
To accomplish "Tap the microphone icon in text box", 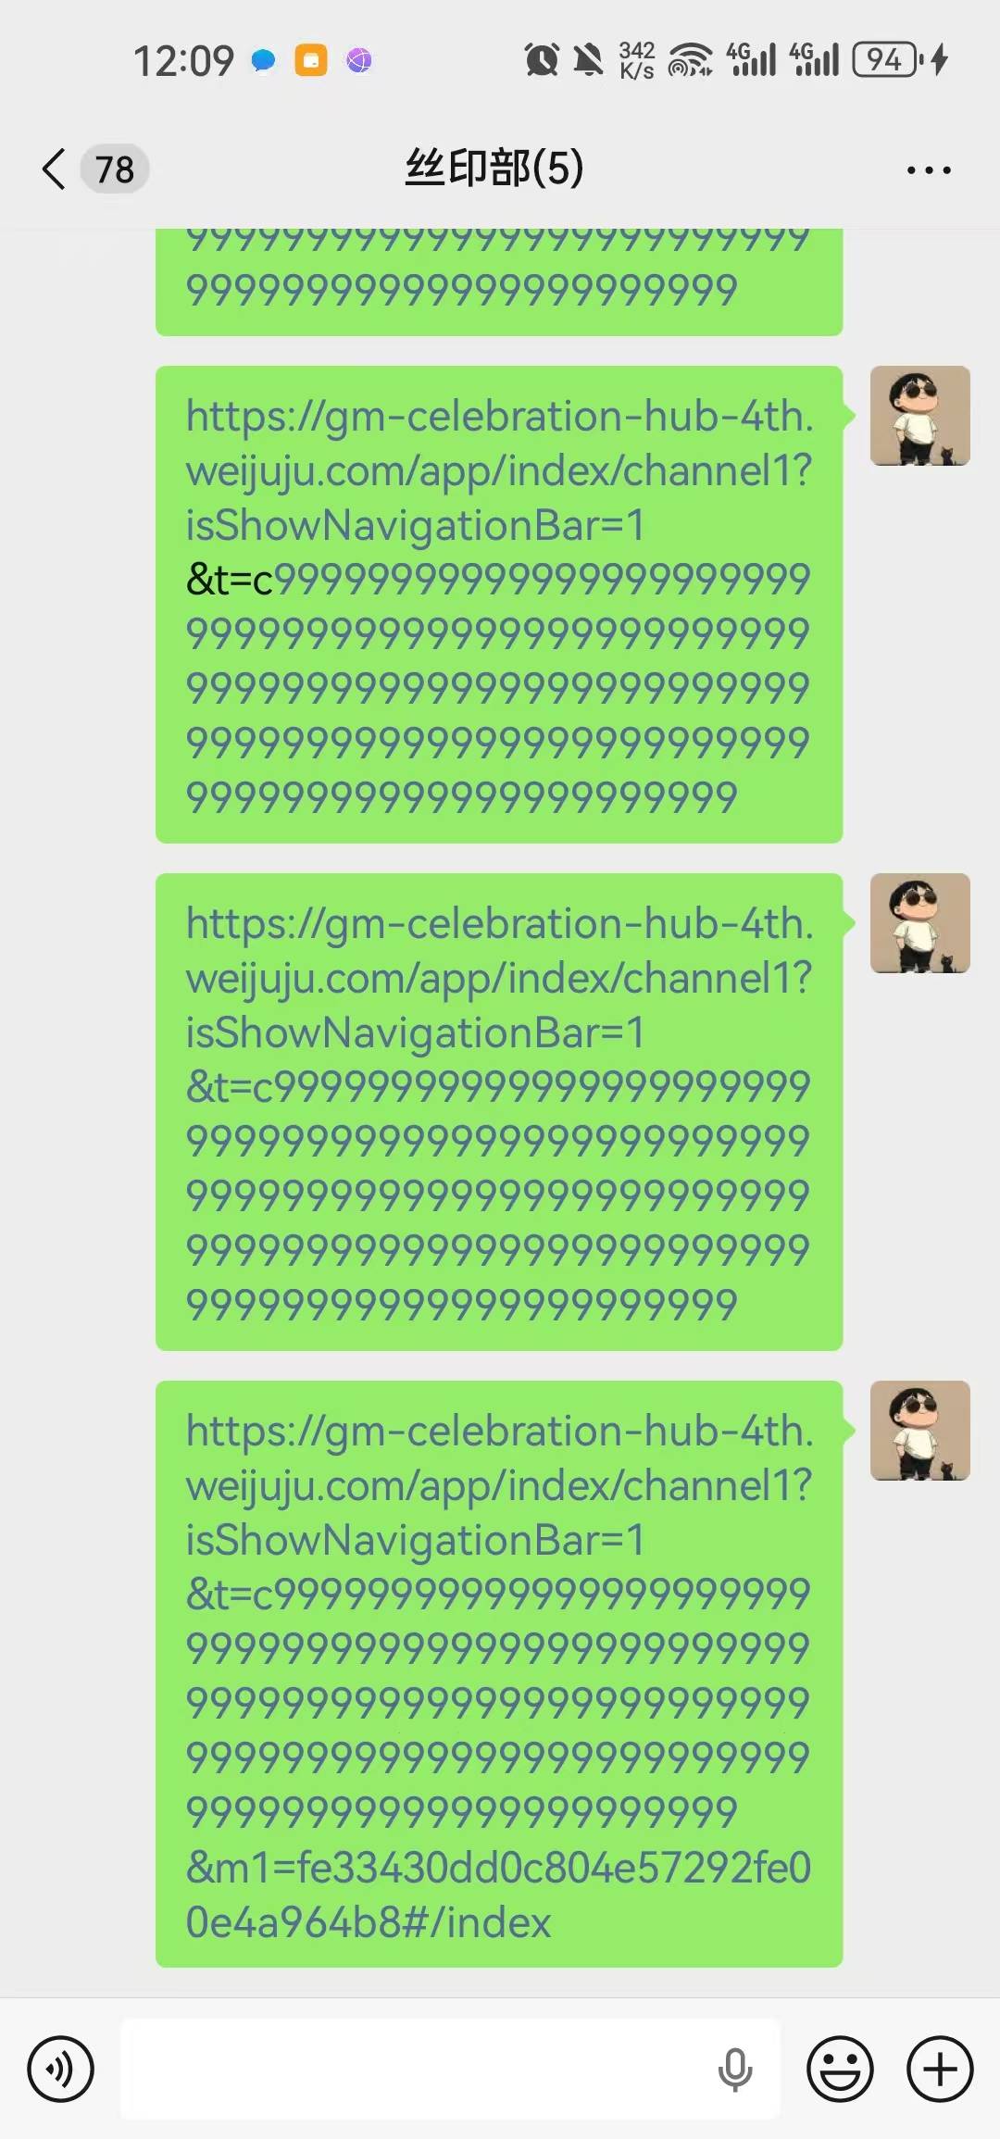I will coord(735,2070).
